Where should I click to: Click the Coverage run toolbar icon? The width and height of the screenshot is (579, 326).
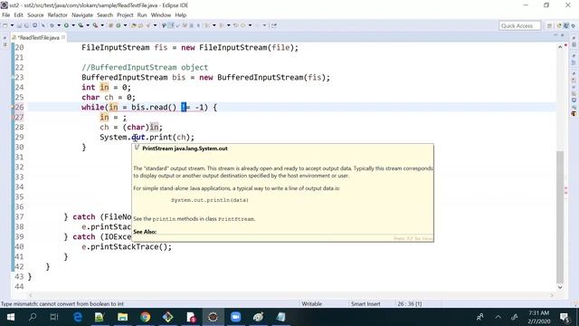81,25
